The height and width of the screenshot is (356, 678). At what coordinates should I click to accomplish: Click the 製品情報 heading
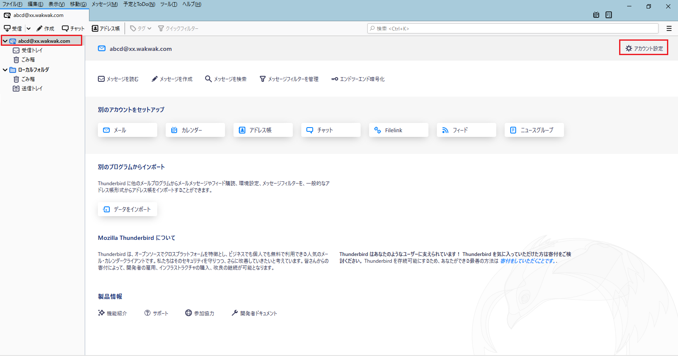pyautogui.click(x=110, y=297)
